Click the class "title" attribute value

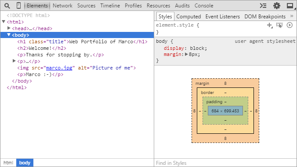[56, 42]
